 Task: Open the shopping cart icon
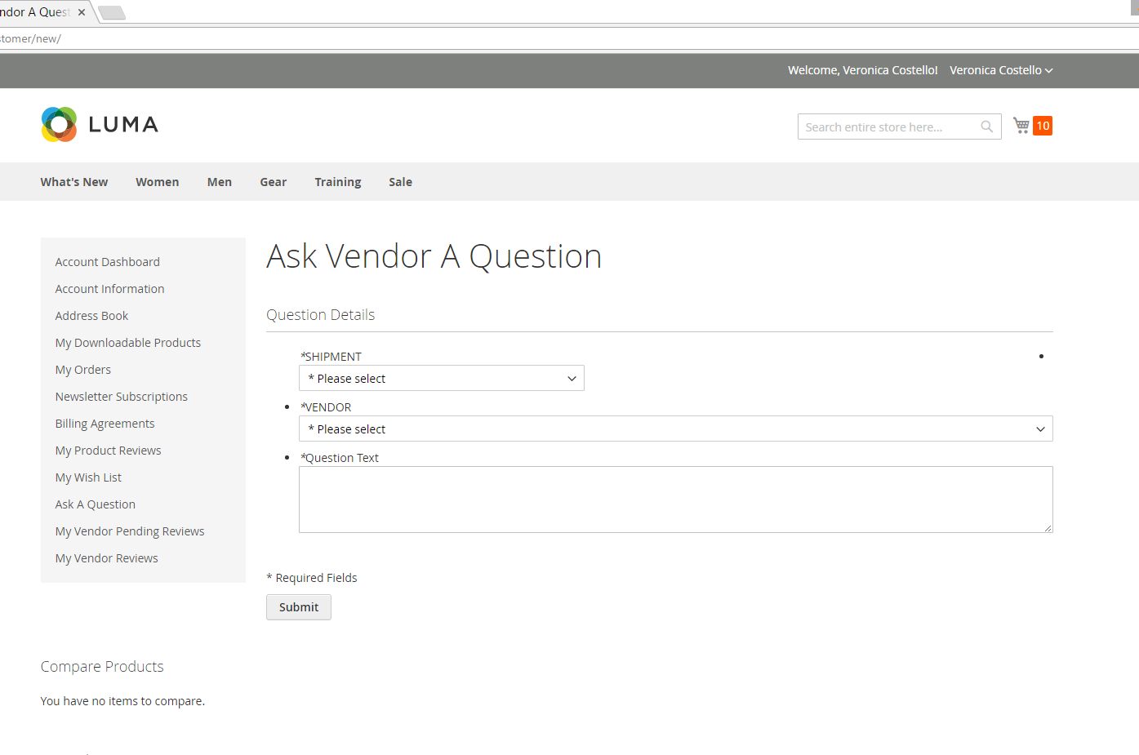[x=1021, y=126]
